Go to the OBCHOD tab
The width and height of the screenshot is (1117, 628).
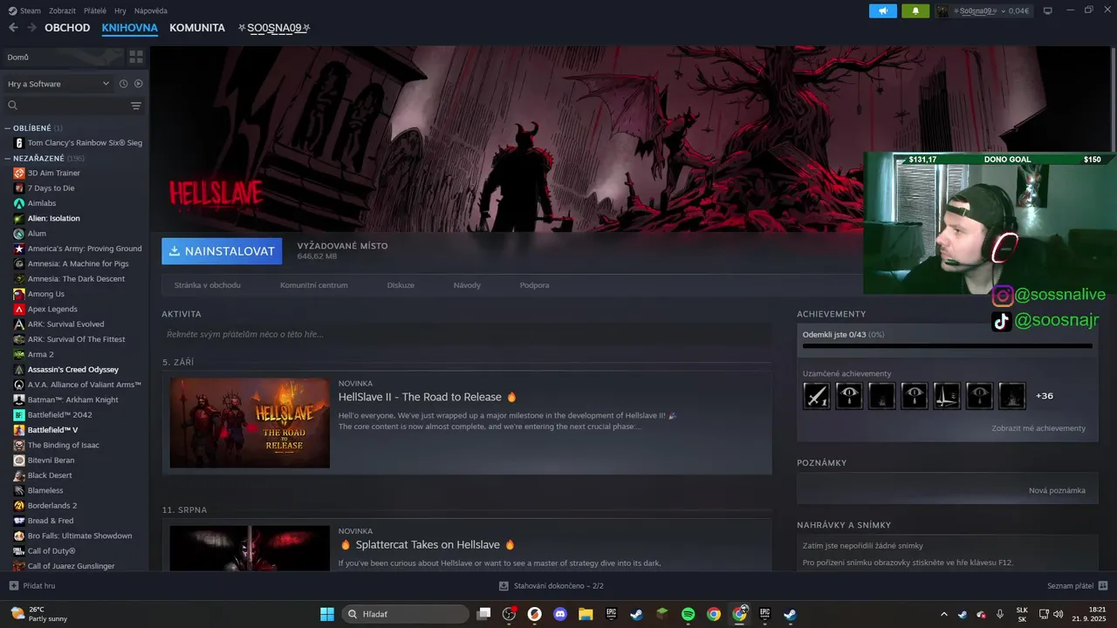click(67, 28)
